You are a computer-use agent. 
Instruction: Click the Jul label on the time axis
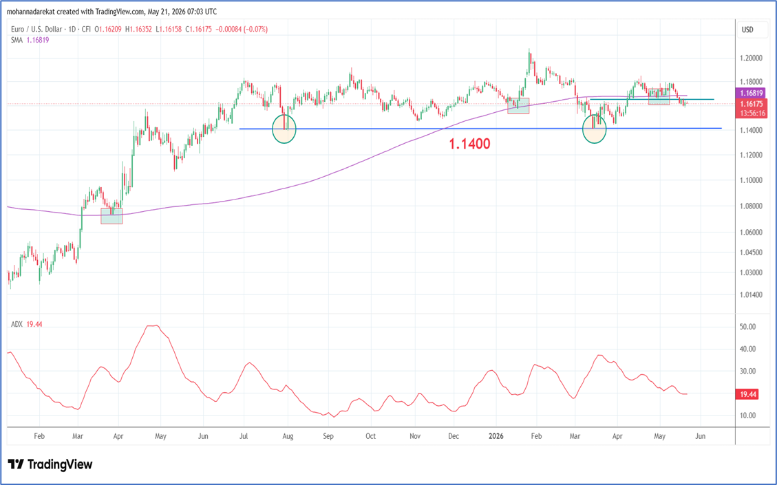click(244, 436)
